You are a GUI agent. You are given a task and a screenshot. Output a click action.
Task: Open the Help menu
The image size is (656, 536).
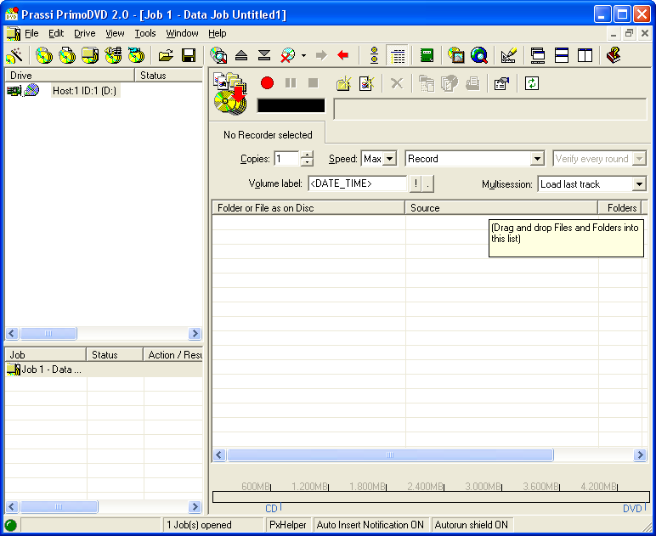click(218, 33)
